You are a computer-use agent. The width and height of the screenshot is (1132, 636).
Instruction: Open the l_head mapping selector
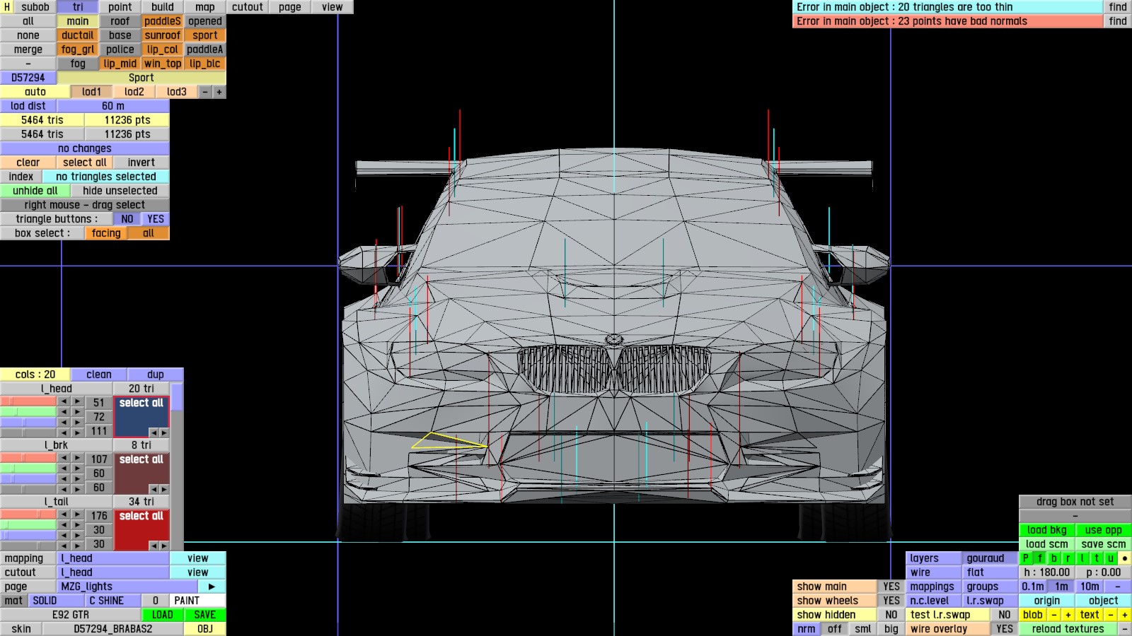pos(113,558)
